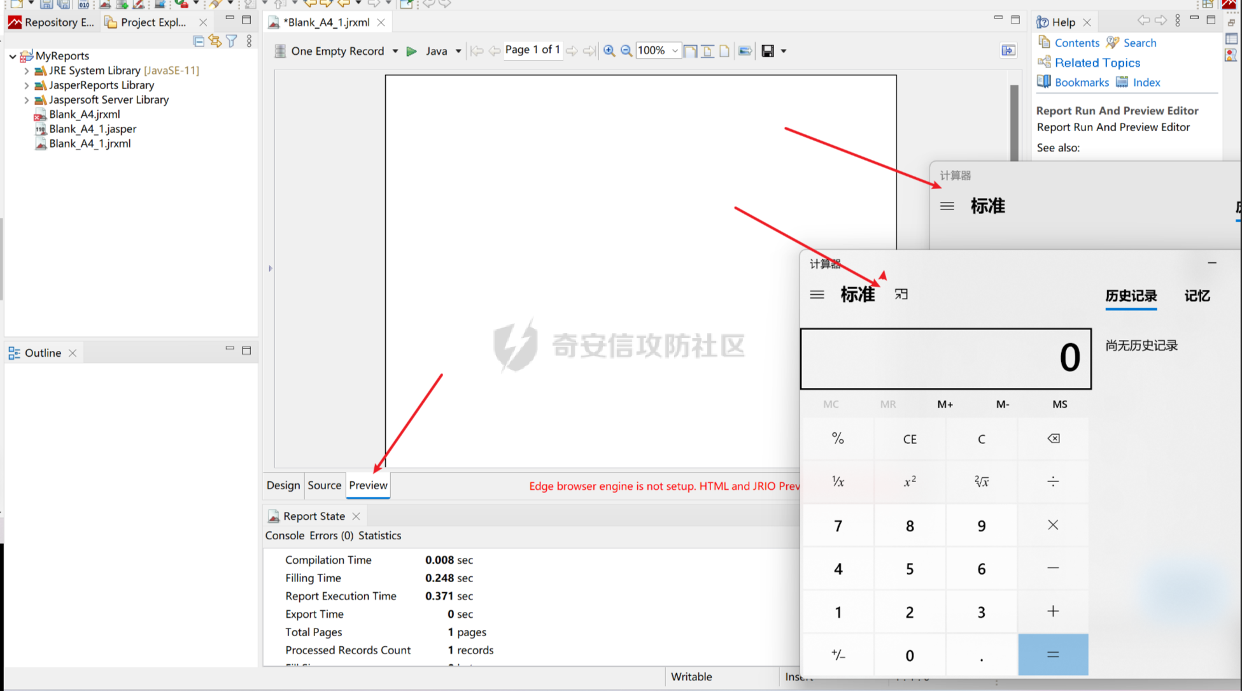Click the filter funnel icon in Repository panel
The height and width of the screenshot is (691, 1242).
click(x=232, y=41)
